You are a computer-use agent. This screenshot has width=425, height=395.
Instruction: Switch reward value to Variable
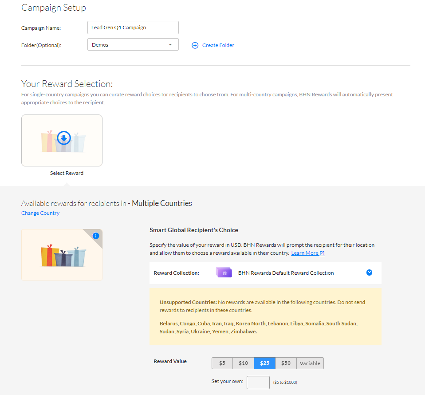point(310,363)
